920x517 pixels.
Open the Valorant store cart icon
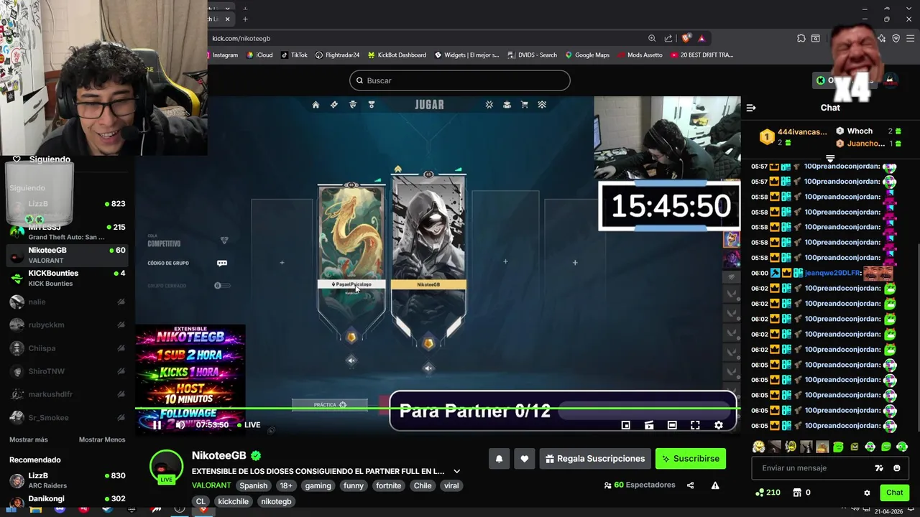tap(525, 105)
